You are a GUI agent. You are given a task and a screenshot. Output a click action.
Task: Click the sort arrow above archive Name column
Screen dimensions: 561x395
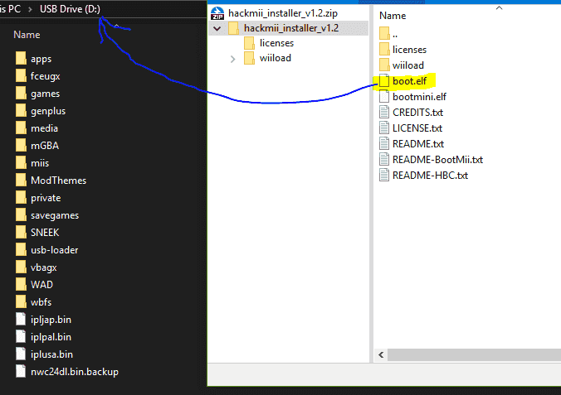499,7
